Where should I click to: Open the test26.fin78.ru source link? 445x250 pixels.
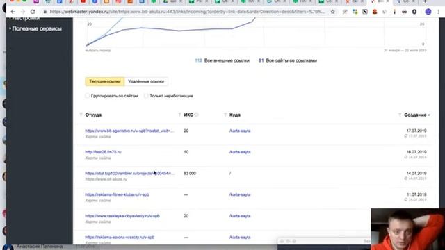pos(103,152)
